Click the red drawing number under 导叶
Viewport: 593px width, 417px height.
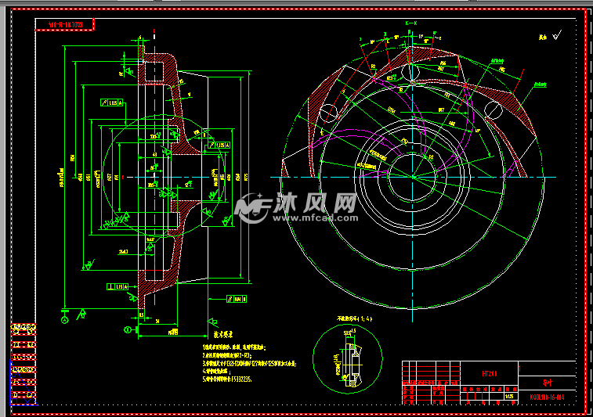(547, 397)
